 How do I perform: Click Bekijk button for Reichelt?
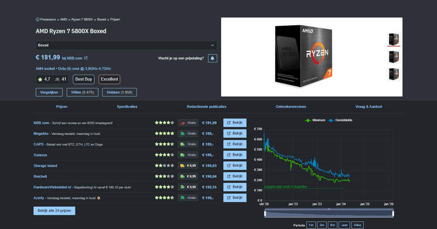pos(235,176)
